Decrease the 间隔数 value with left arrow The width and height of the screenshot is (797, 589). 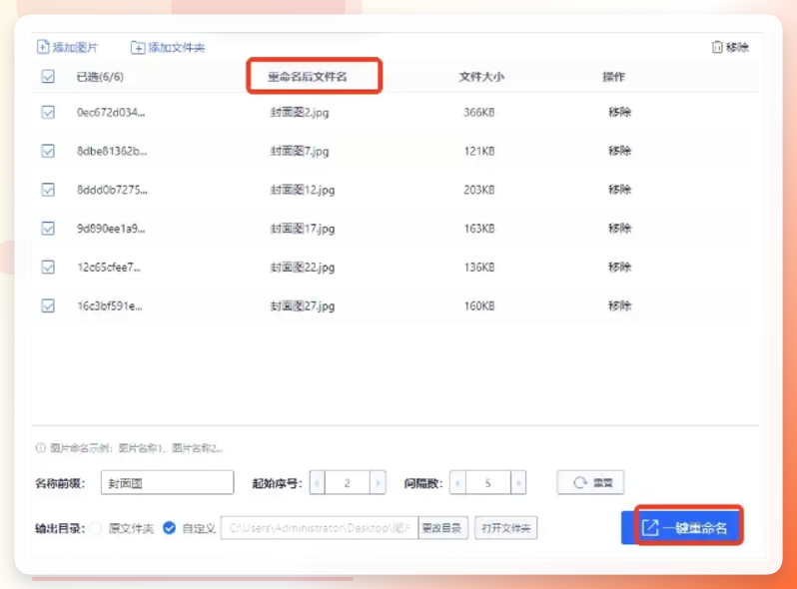click(x=457, y=483)
